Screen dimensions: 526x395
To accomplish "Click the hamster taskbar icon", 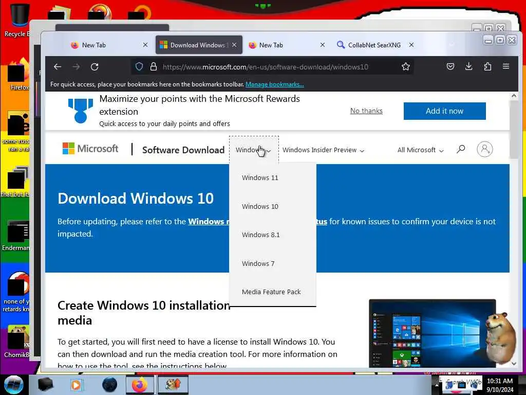I will click(x=173, y=385).
